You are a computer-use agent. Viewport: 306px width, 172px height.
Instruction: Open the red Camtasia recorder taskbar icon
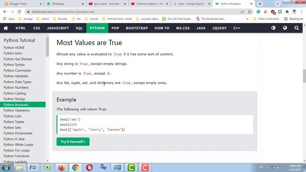(x=145, y=168)
